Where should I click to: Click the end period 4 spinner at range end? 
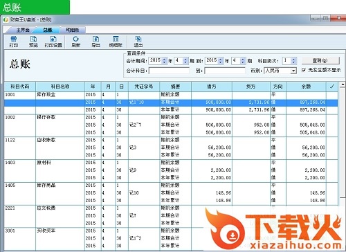242,61
